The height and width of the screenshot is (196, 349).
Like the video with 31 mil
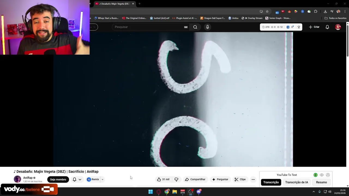pos(163,179)
